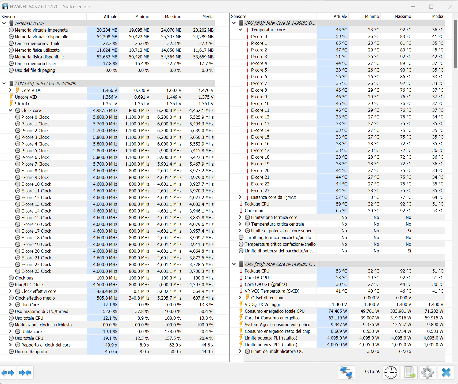
Task: Open sensor settings via the gear icon
Action: click(x=428, y=372)
